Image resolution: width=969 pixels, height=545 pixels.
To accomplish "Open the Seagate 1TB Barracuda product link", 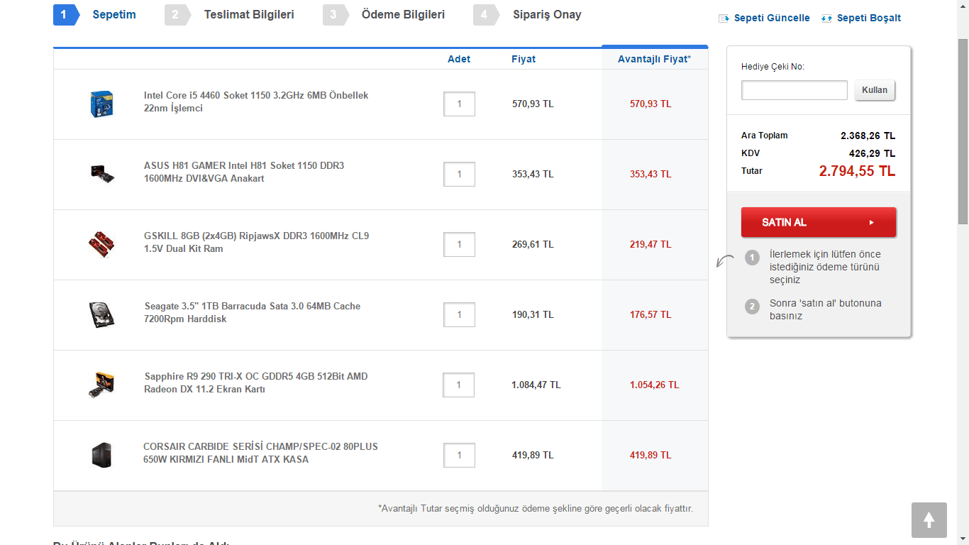I will tap(252, 312).
